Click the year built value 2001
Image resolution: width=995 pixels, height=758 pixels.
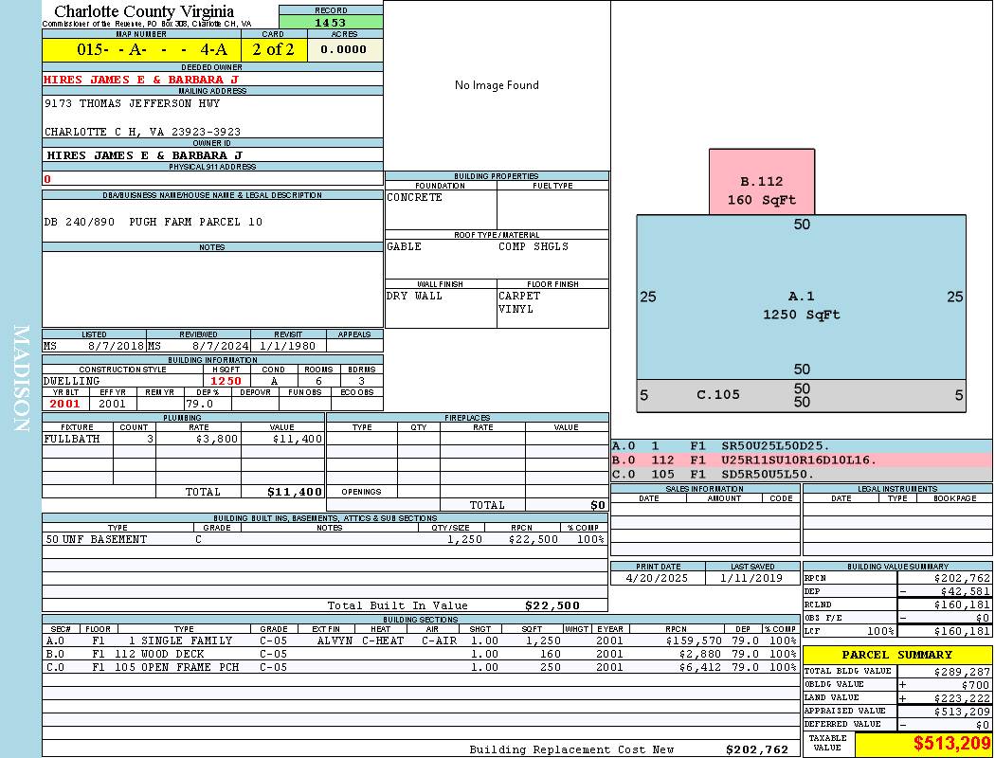tap(66, 404)
